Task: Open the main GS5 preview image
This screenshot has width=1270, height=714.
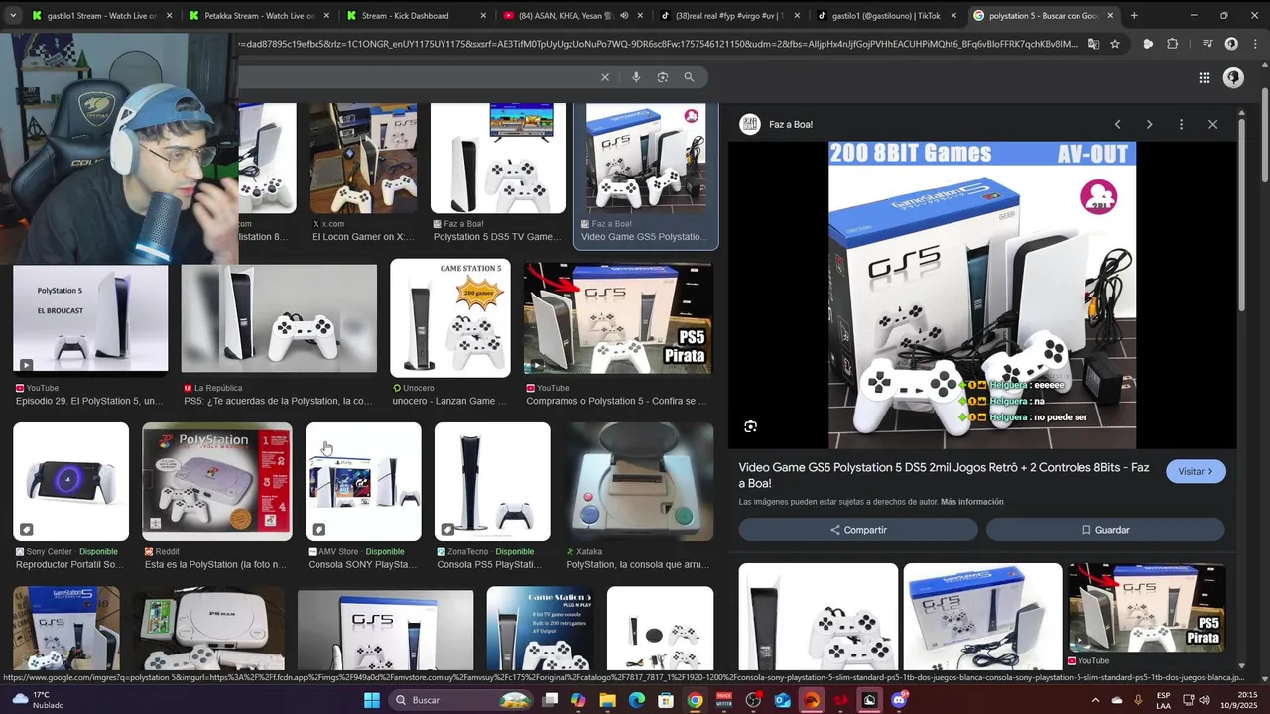Action: click(982, 296)
